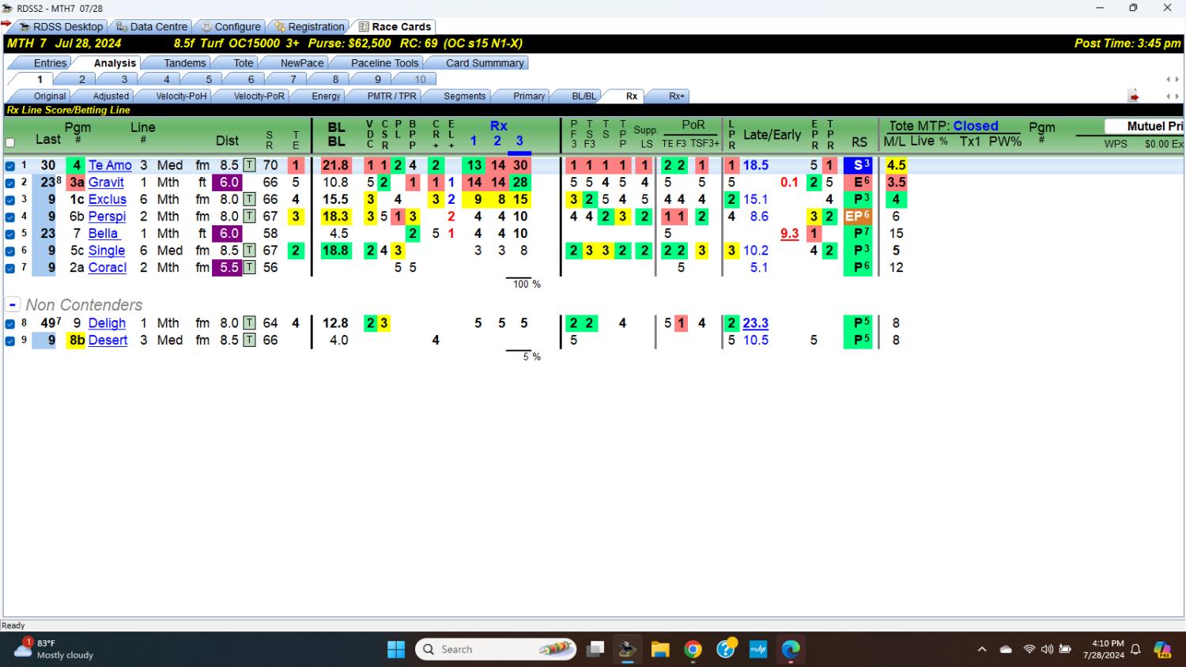Click the T turf marker in Te Amo row
The width and height of the screenshot is (1186, 667).
[x=249, y=165]
